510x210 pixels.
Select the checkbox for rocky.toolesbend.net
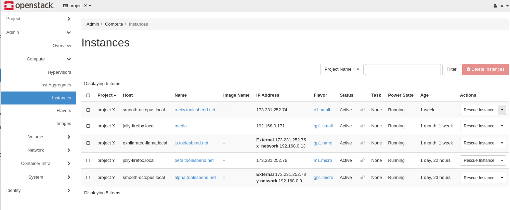point(88,110)
